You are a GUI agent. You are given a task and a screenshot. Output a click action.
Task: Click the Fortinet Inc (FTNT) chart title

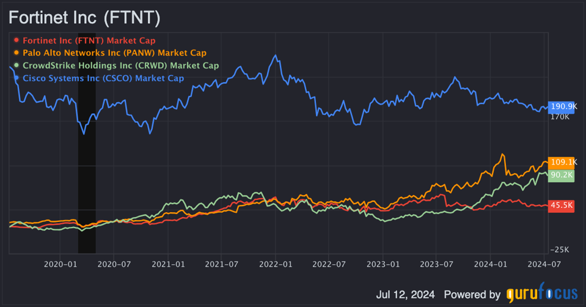(84, 18)
